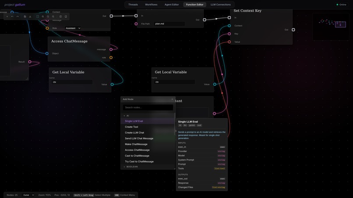Click the Value pin of right Get Local Variable
Viewport: 353px width, 198px height.
click(215, 84)
